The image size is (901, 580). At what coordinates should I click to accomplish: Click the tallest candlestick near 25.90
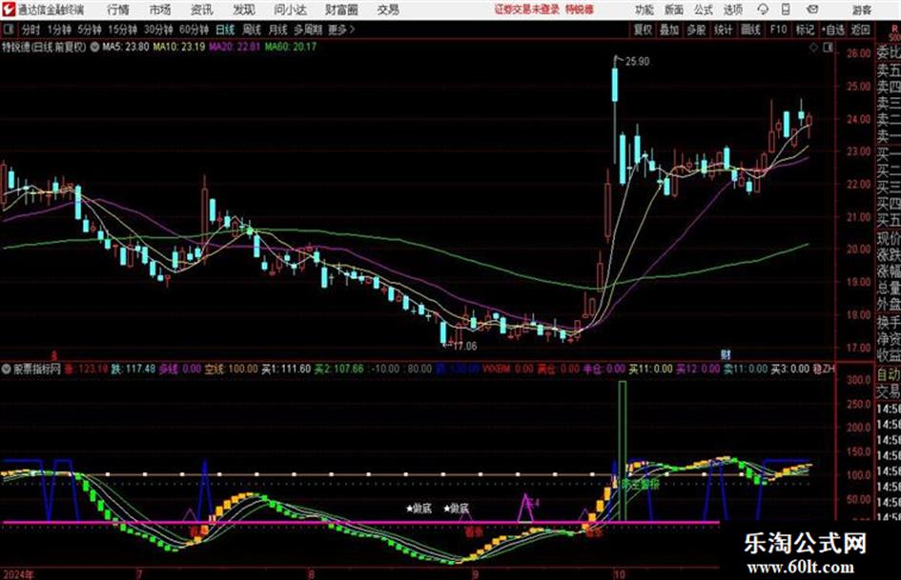(x=615, y=85)
